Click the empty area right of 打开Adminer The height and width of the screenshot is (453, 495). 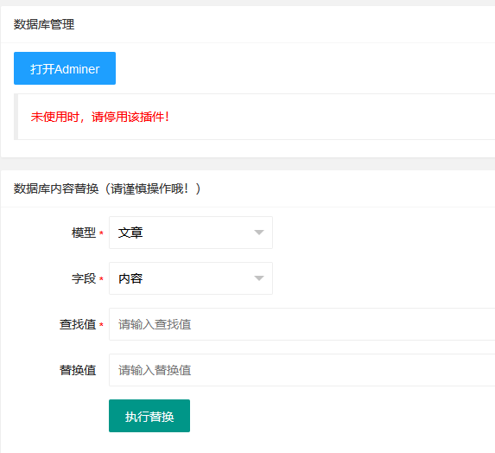(303, 68)
